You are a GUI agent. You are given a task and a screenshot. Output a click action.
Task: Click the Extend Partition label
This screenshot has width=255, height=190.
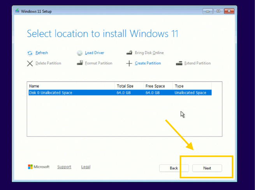(x=197, y=63)
